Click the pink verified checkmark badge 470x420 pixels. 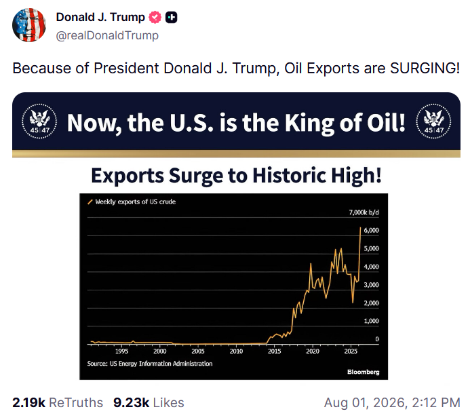(155, 17)
